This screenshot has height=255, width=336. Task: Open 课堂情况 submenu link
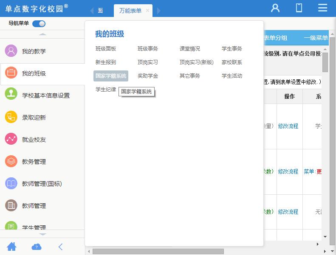[189, 49]
